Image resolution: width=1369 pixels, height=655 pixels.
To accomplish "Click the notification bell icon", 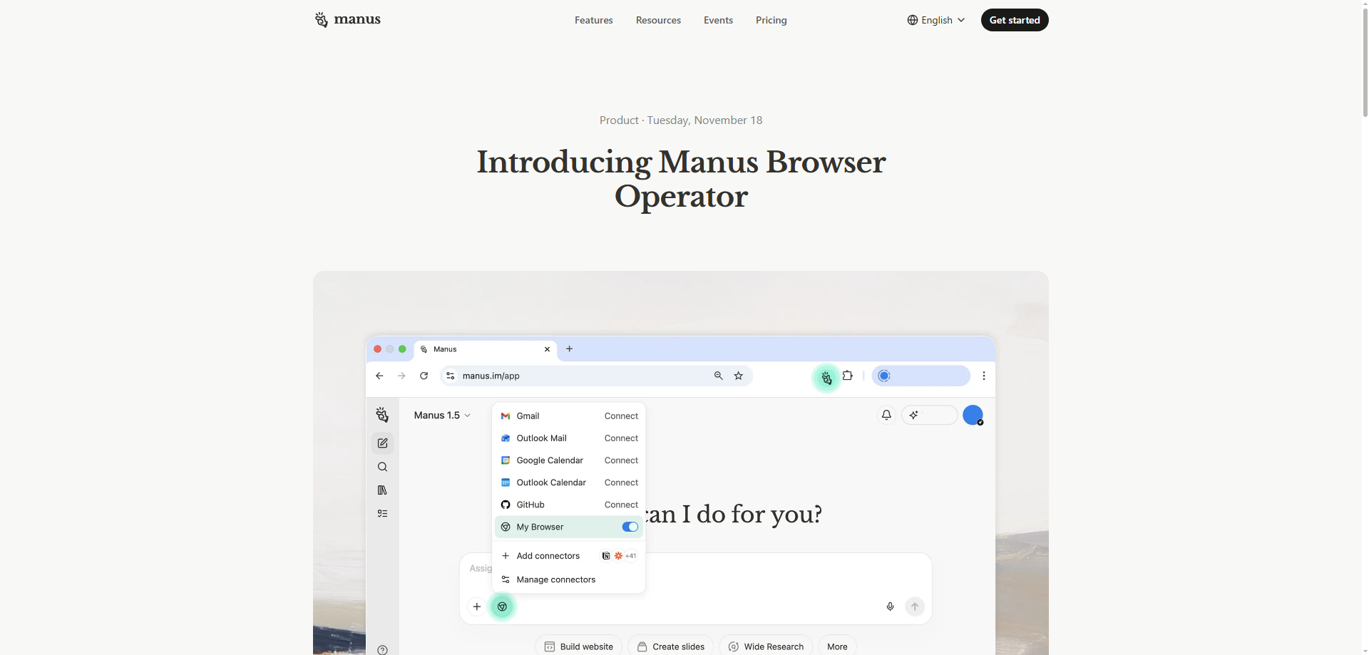I will tap(886, 415).
